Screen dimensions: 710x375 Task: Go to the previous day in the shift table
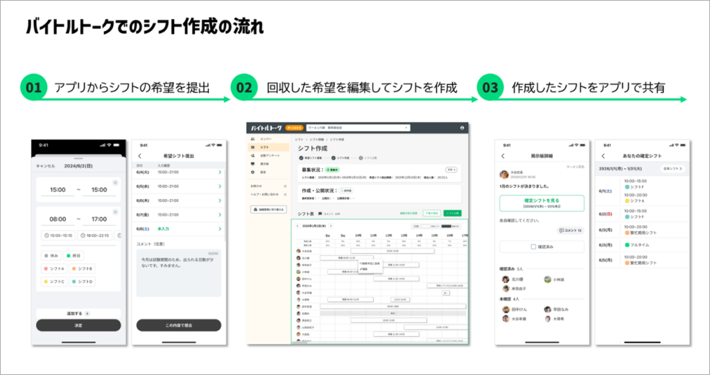[297, 225]
